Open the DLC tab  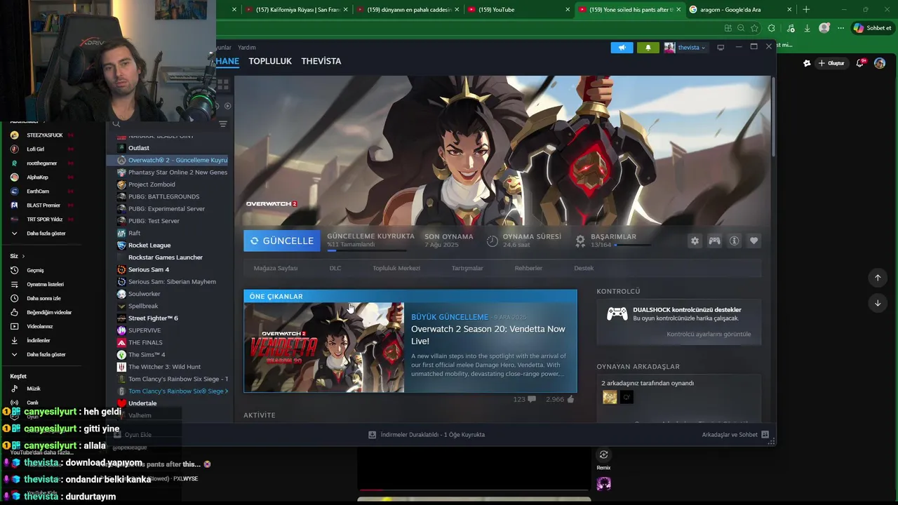335,268
